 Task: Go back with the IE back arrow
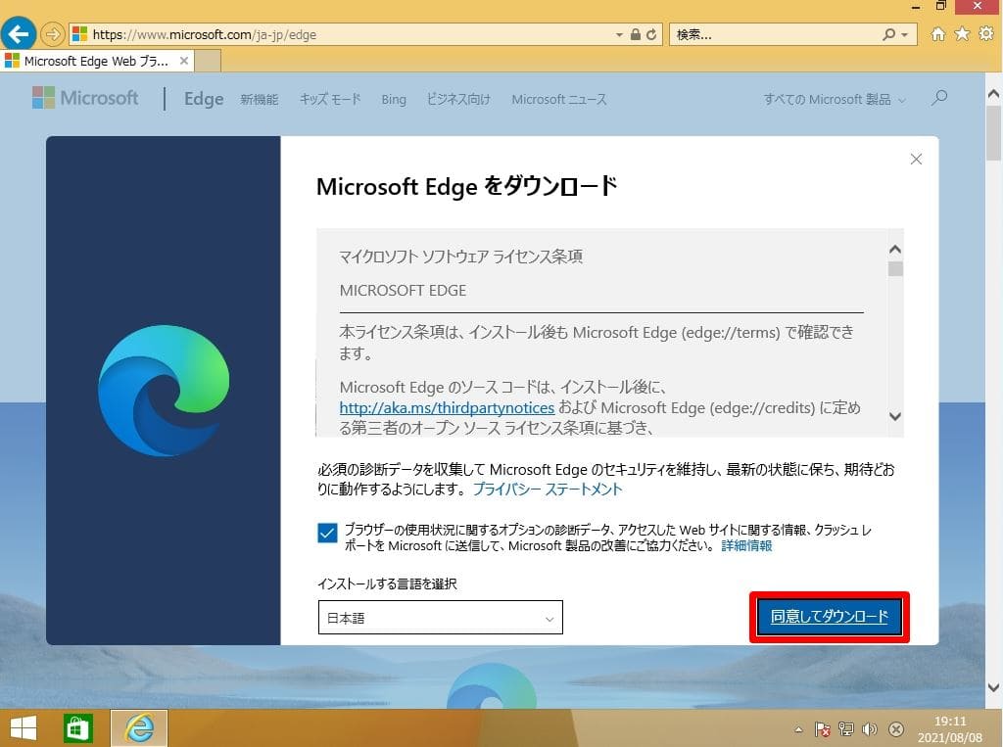[x=18, y=33]
